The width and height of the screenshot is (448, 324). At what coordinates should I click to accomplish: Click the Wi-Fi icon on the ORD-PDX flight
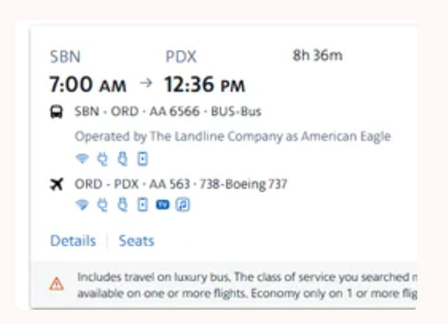(82, 204)
